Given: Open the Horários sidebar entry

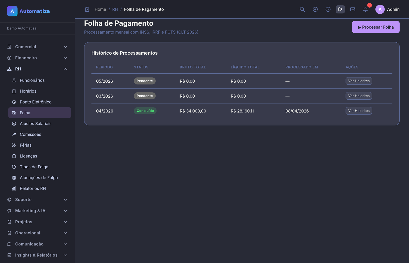Looking at the screenshot, I should [40, 91].
